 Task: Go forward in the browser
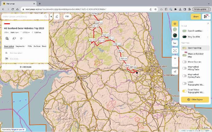tap(8, 9)
